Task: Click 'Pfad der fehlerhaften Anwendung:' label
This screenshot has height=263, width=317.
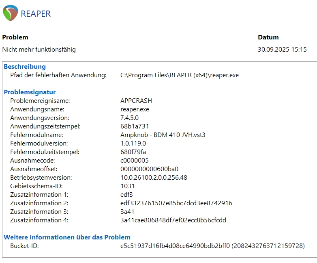Action: pyautogui.click(x=58, y=75)
